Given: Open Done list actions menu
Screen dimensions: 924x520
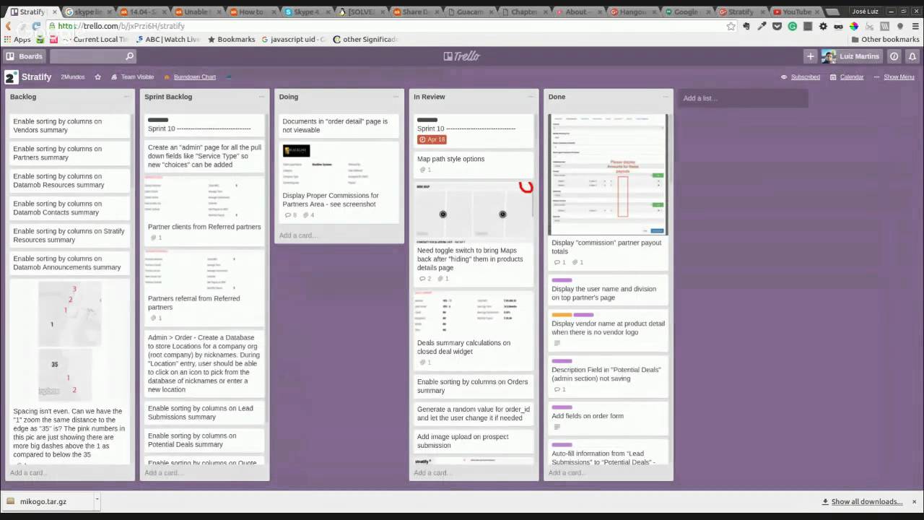Looking at the screenshot, I should point(664,97).
